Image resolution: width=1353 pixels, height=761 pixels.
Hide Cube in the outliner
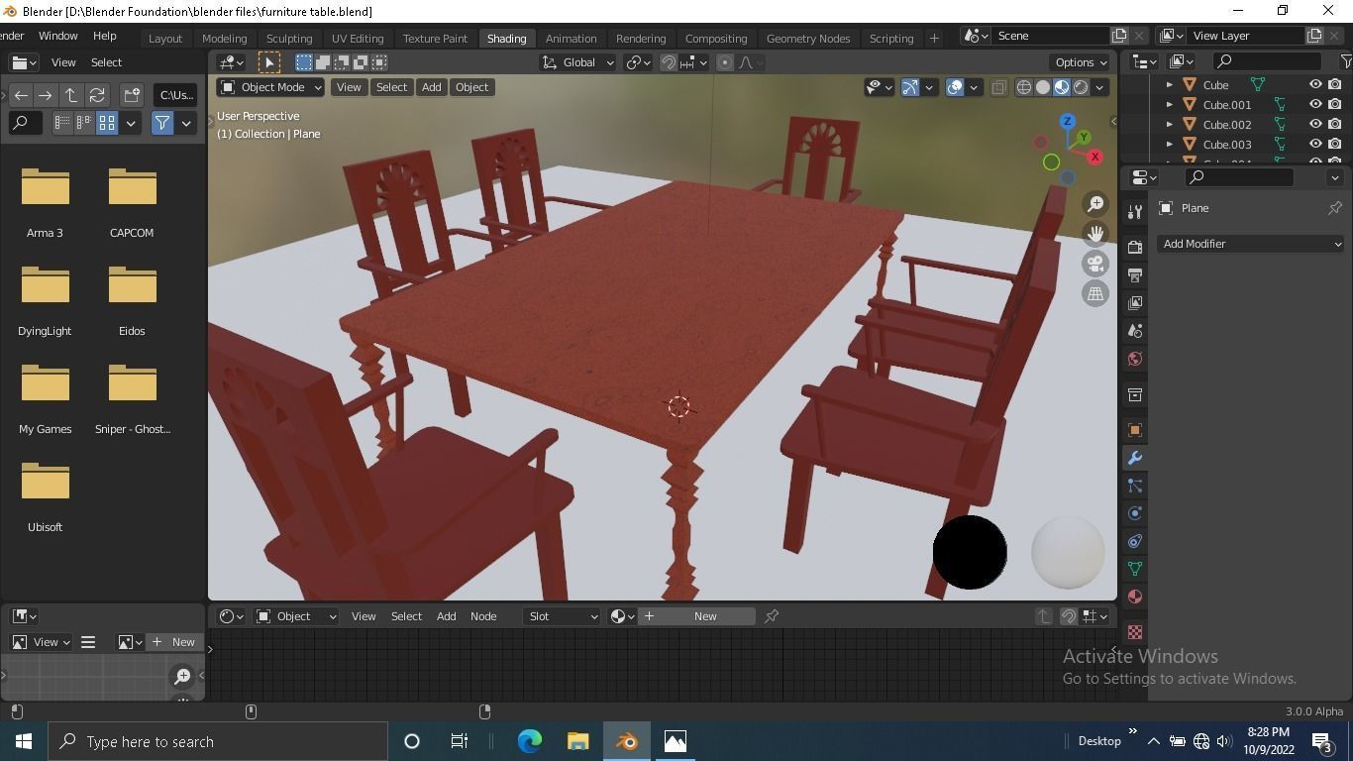(1315, 84)
